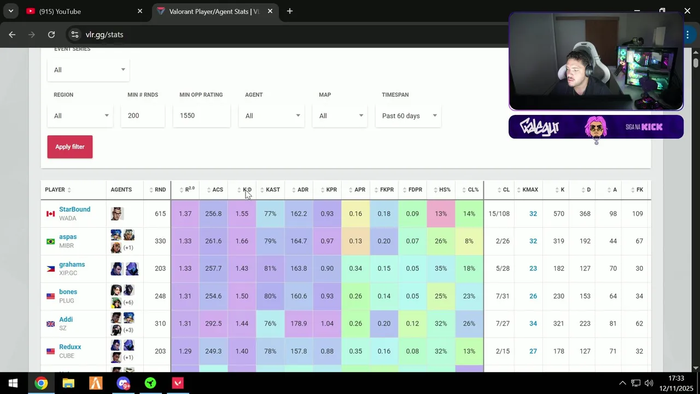700x394 pixels.
Task: Sort table by CL% column
Action: (x=471, y=190)
